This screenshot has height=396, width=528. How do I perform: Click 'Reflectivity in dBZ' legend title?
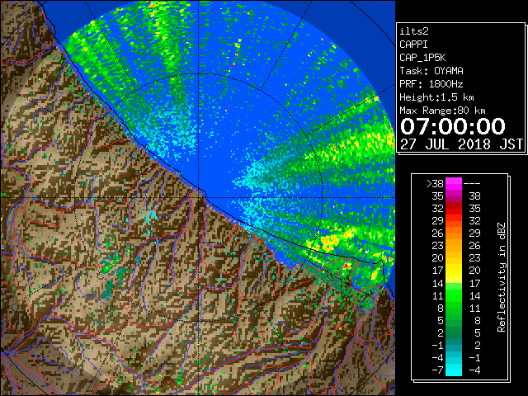[502, 277]
